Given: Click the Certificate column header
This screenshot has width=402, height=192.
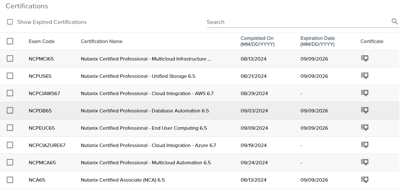Looking at the screenshot, I should click(x=372, y=42).
